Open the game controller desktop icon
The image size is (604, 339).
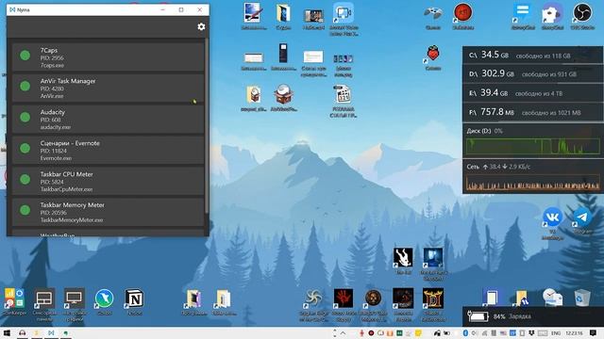click(433, 13)
